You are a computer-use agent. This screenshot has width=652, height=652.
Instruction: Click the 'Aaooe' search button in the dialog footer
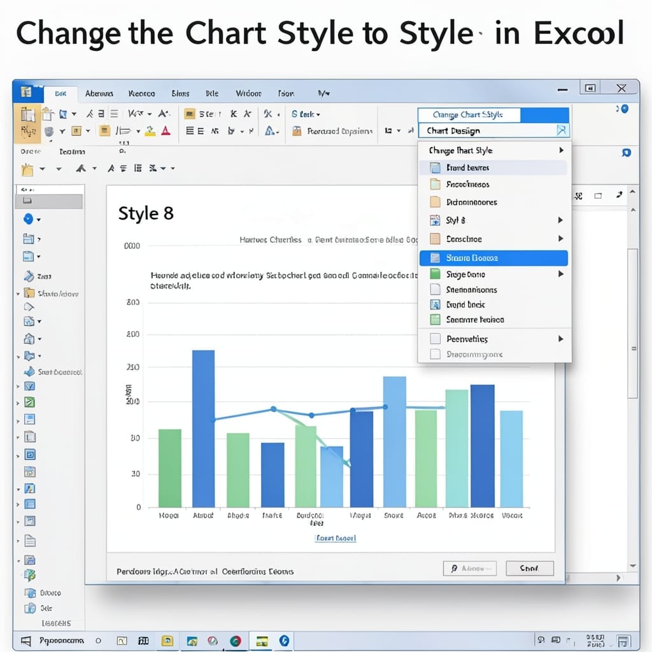click(469, 568)
